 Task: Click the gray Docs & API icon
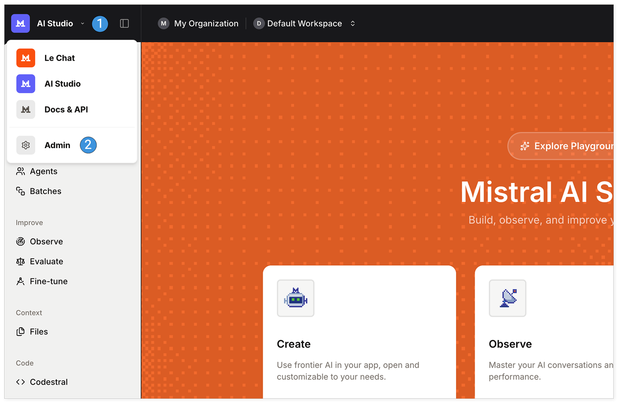[x=26, y=109]
